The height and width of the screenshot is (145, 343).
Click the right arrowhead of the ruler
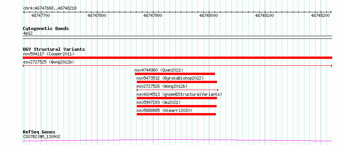coord(331,12)
